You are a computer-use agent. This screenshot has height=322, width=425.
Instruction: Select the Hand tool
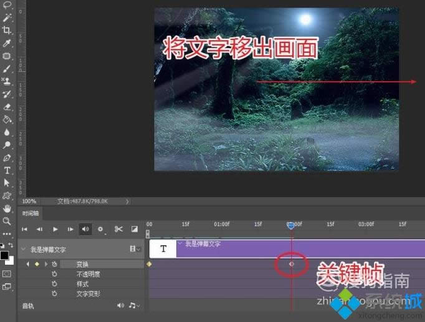pos(7,208)
